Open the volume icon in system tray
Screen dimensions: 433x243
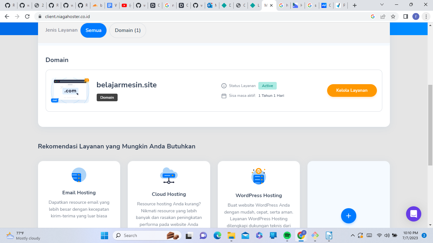(387, 235)
